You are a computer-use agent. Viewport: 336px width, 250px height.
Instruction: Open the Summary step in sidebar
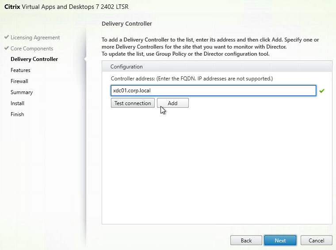(x=22, y=92)
